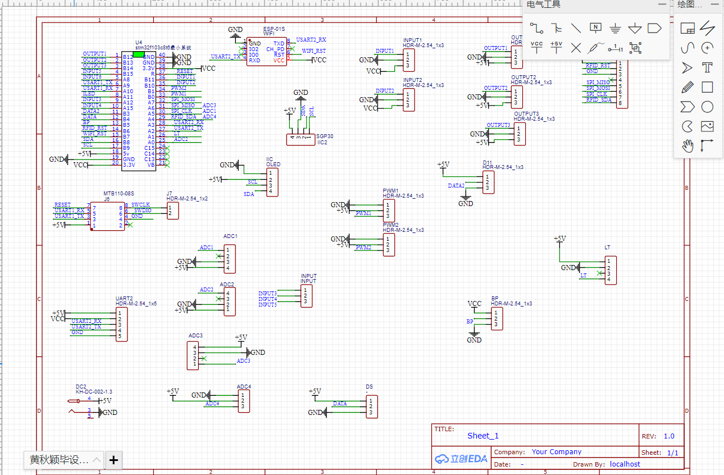Select the Net Label (N) tool
Image resolution: width=724 pixels, height=475 pixels.
pos(596,28)
